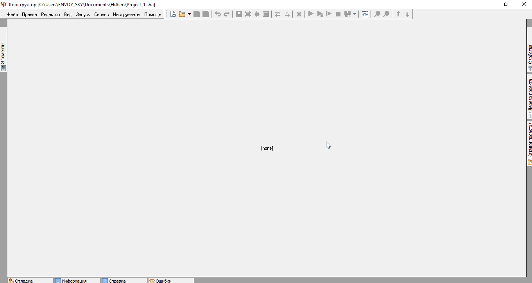
Task: Undo the last action
Action: [x=218, y=14]
